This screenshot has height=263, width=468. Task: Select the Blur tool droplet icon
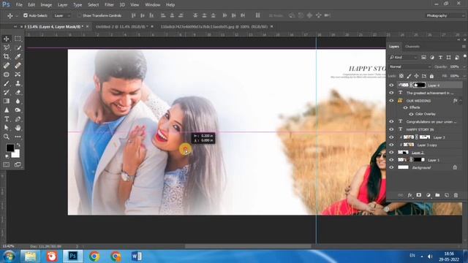[x=18, y=101]
